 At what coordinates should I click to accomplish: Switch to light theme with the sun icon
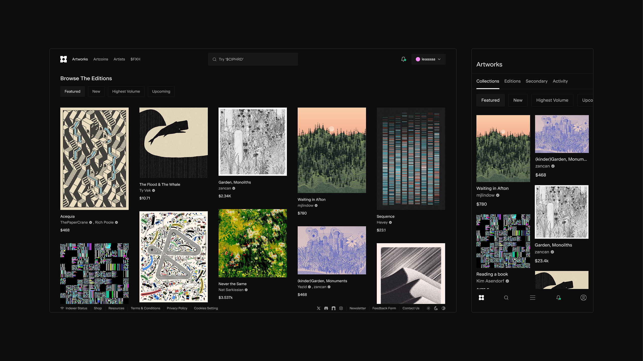coord(428,308)
